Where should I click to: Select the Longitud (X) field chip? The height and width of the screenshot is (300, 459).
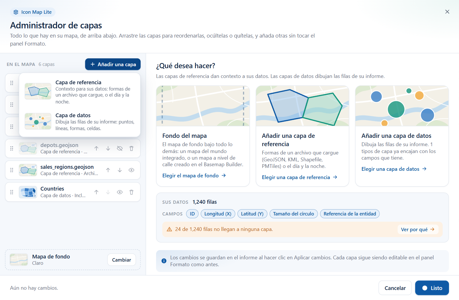point(218,214)
